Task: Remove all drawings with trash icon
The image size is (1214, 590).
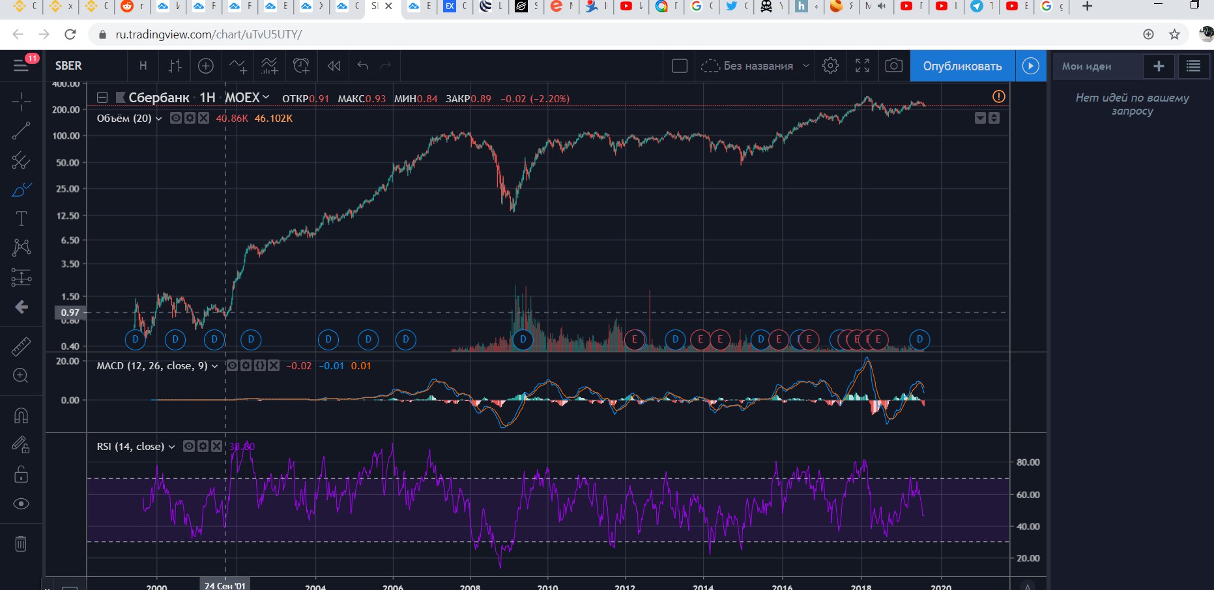Action: [21, 543]
